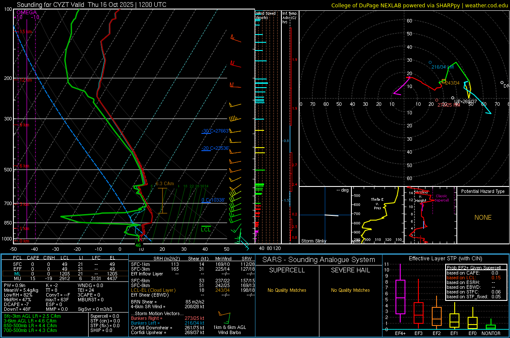Click the SFC-6km shear row
510x338 pixels.
click(193, 281)
